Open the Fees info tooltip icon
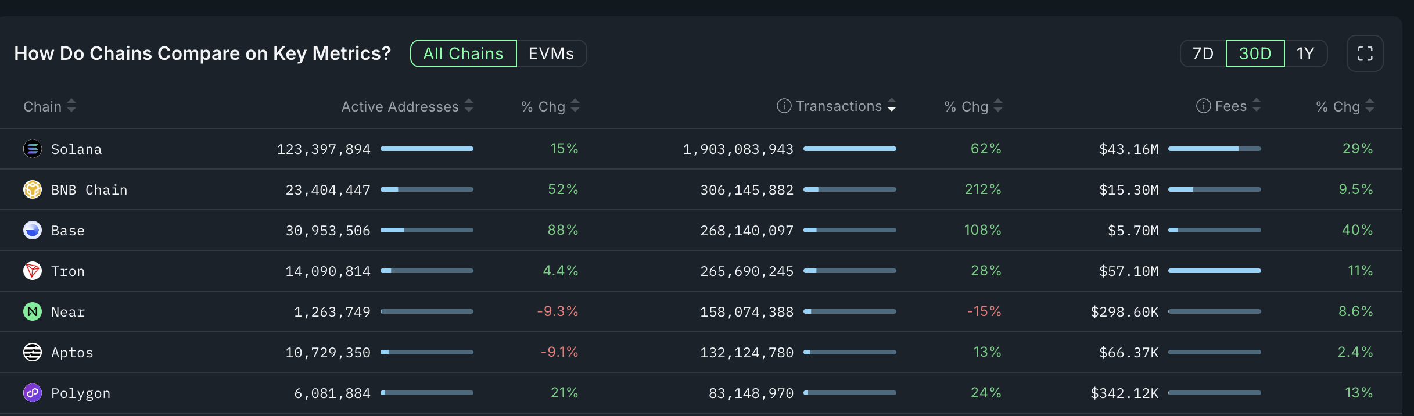 1203,106
